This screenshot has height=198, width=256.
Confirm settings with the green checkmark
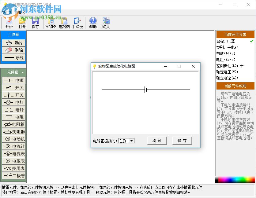pos(252,41)
